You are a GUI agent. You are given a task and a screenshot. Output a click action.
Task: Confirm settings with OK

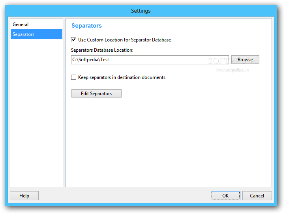(x=225, y=195)
